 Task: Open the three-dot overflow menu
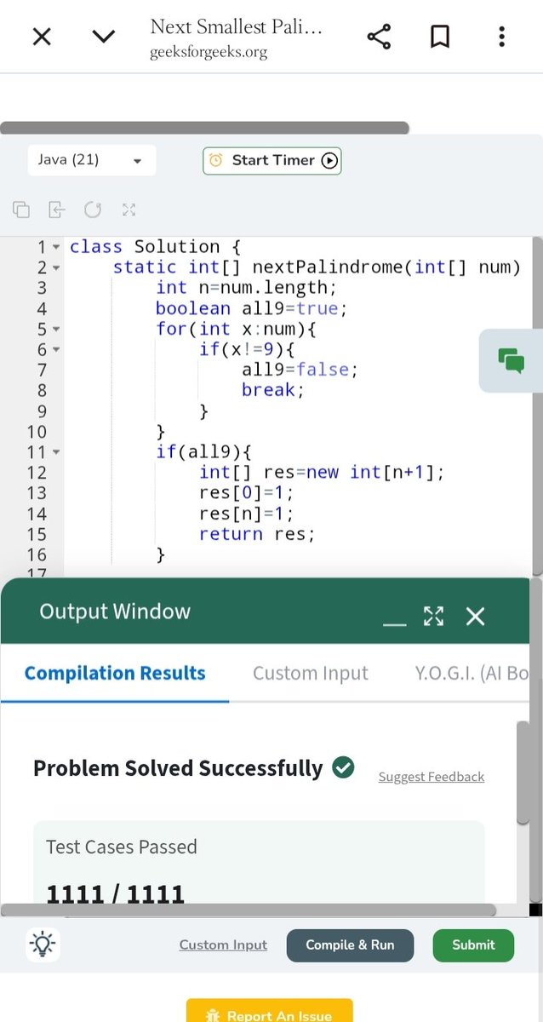[501, 37]
